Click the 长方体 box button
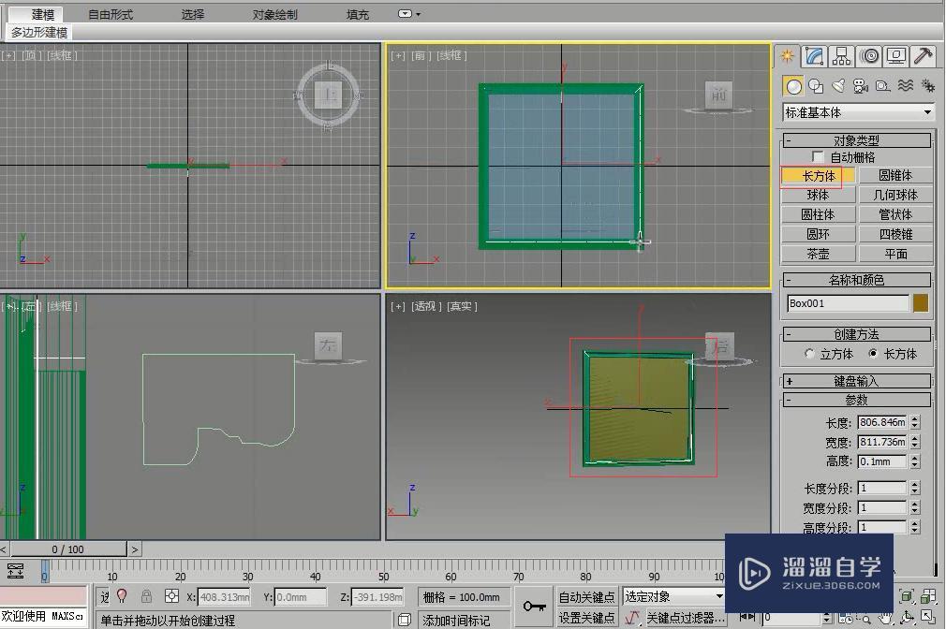This screenshot has width=946, height=629. tap(819, 175)
